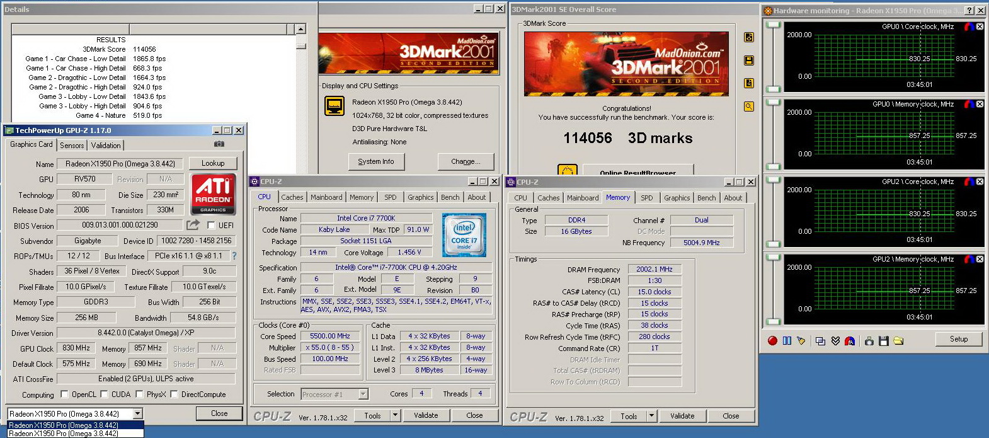Click the magnet icon on GPU2 Core clock graph
This screenshot has height=438, width=989.
click(x=969, y=182)
